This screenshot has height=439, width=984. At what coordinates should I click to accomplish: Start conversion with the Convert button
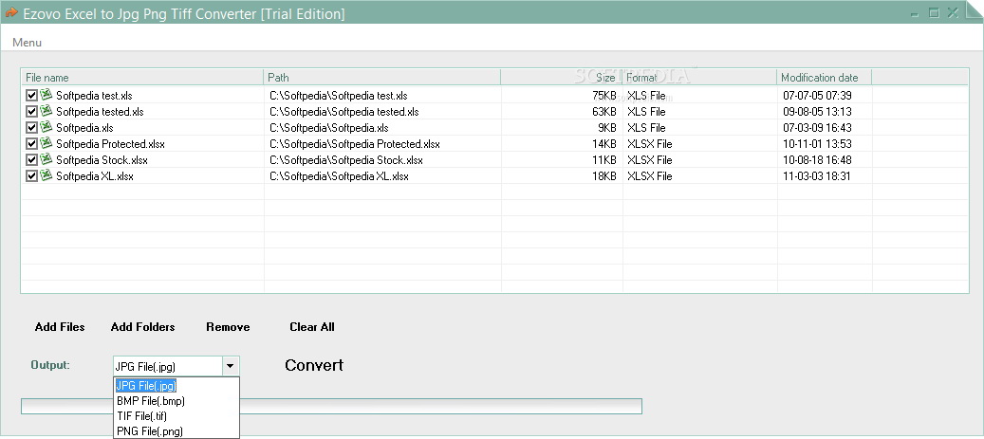pos(314,366)
